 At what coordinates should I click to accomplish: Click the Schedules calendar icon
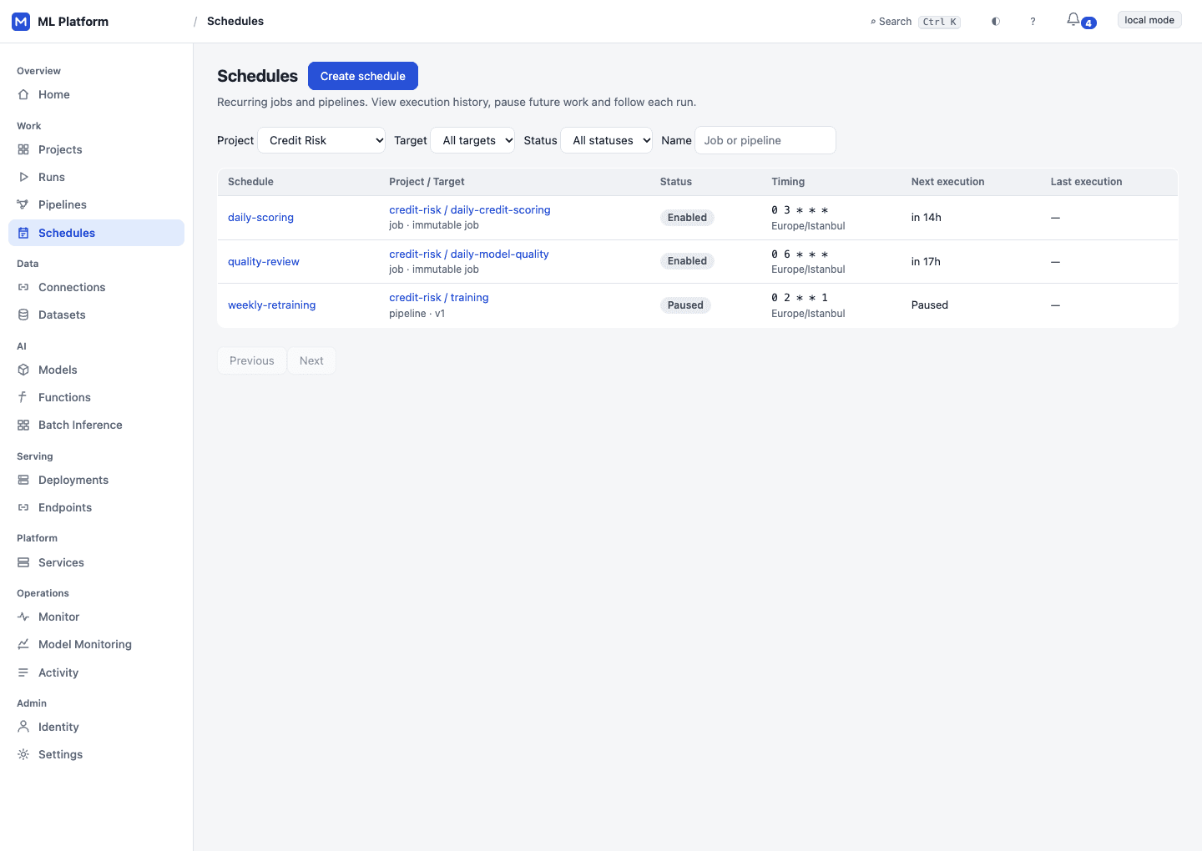[x=23, y=233]
